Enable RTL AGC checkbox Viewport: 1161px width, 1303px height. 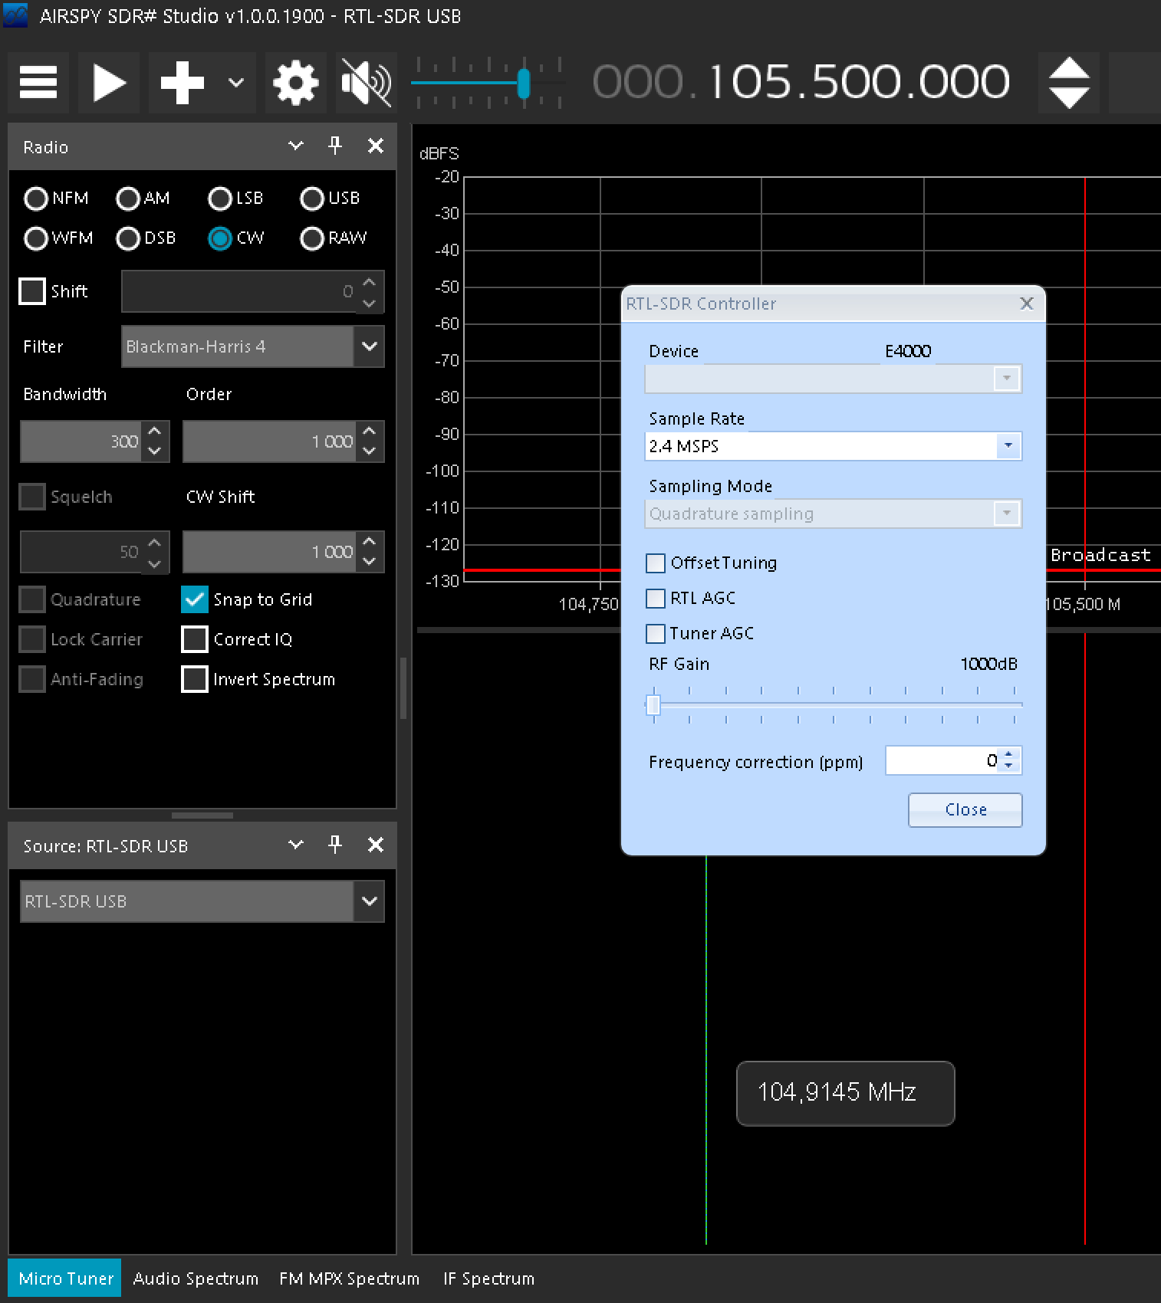click(656, 598)
